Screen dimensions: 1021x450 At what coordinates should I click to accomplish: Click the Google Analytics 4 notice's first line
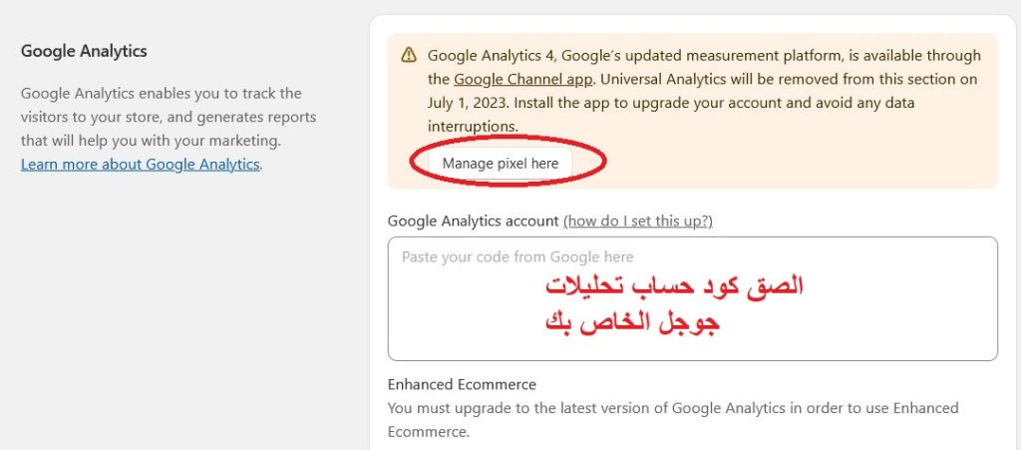click(704, 55)
